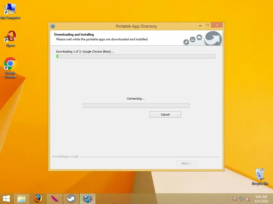Viewport: 273px width, 204px height.
Task: Click the muted volume tray icon
Action: click(x=248, y=199)
